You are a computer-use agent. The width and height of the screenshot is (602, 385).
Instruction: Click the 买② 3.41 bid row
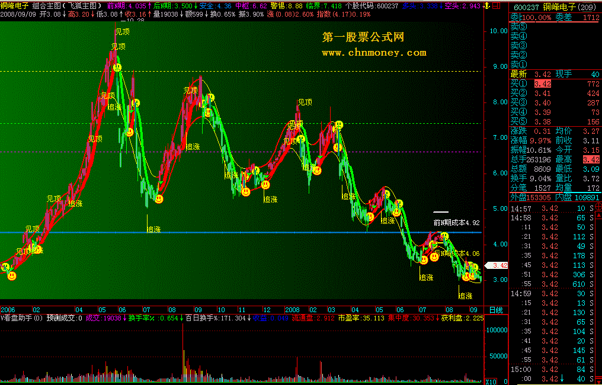[555, 93]
